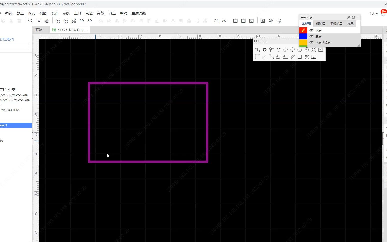This screenshot has height=242, width=387.
Task: Select the circle drawing tool
Action: pos(300,50)
